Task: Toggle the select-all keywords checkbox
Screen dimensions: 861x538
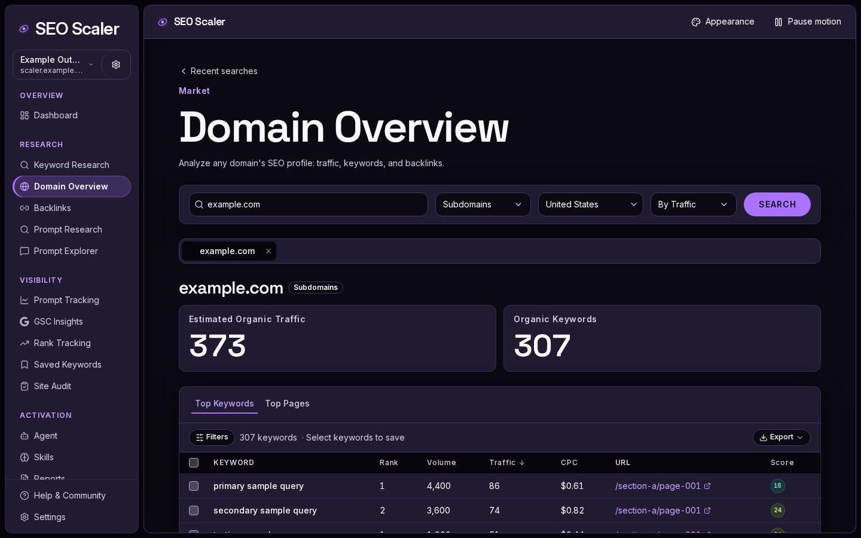Action: coord(194,463)
